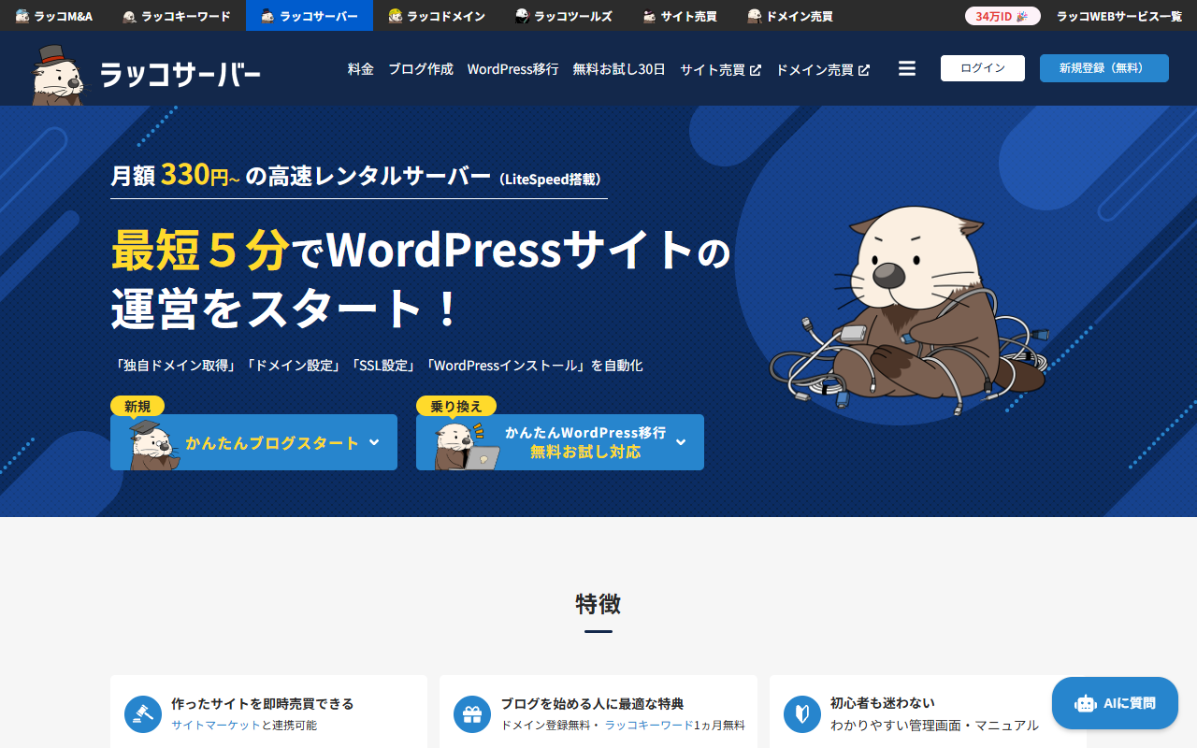1197x748 pixels.
Task: Click the ラッコM&A otter icon
Action: 22,16
